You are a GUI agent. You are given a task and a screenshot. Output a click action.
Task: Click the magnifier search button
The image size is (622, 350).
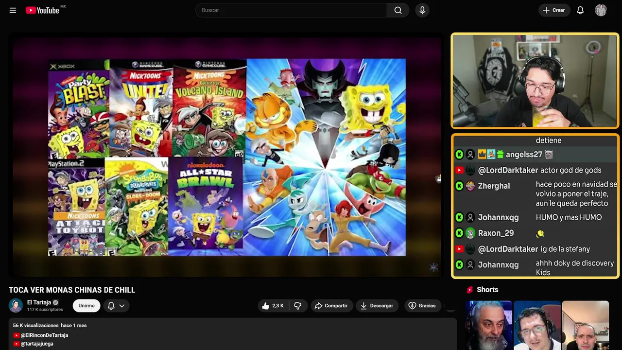398,10
